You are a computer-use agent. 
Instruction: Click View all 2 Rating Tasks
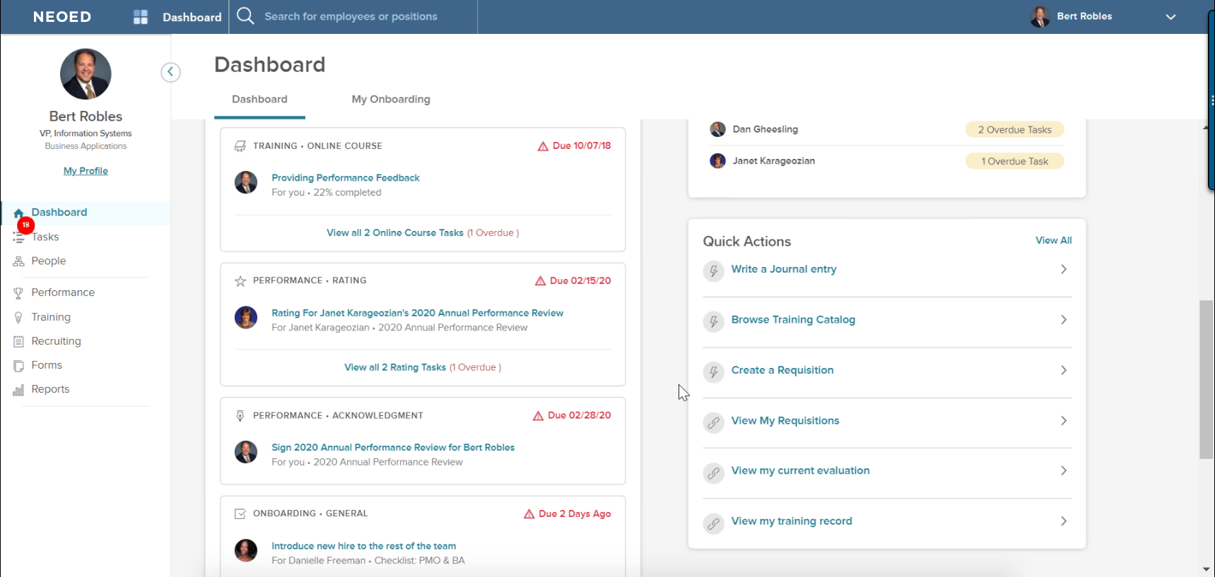pos(395,367)
